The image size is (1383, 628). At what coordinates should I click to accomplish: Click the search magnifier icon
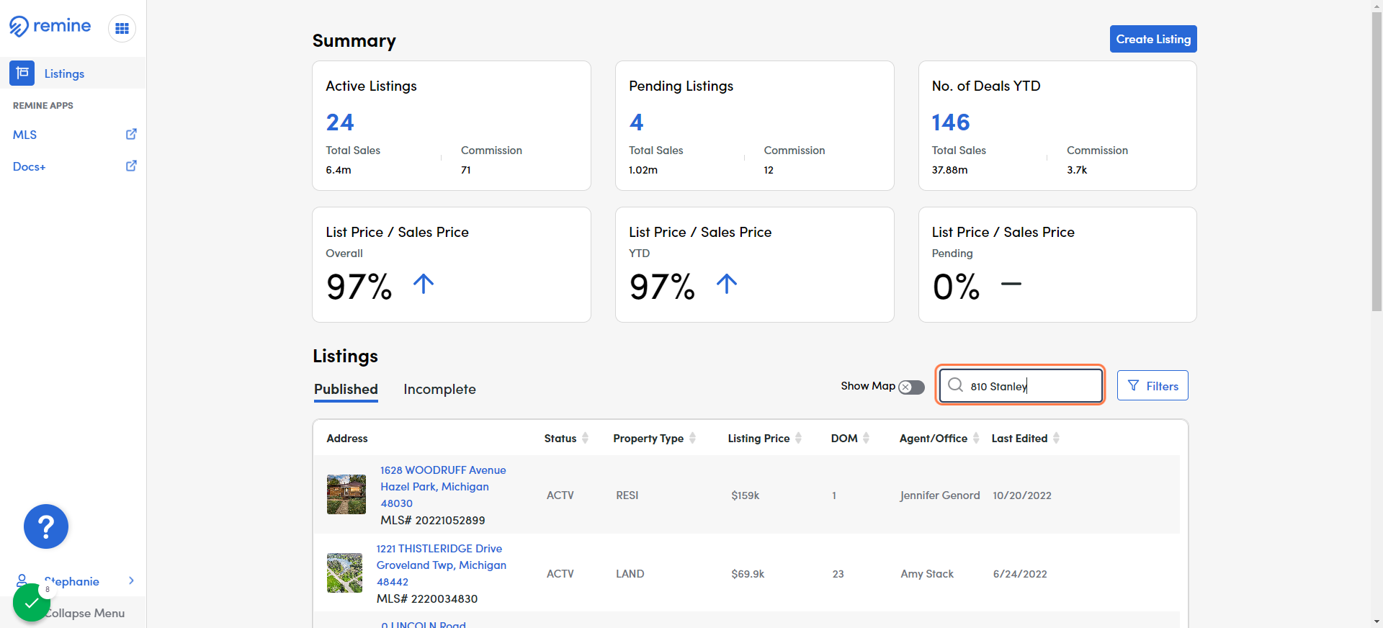[x=955, y=385]
